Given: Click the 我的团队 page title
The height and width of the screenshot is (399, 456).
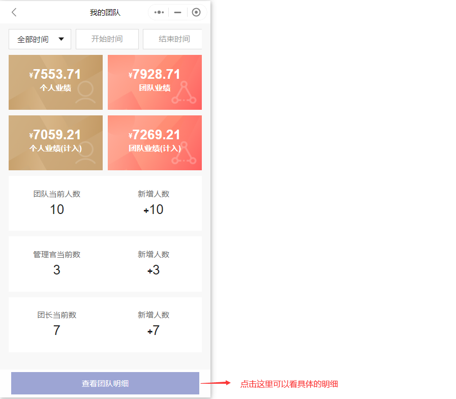Looking at the screenshot, I should tap(105, 12).
